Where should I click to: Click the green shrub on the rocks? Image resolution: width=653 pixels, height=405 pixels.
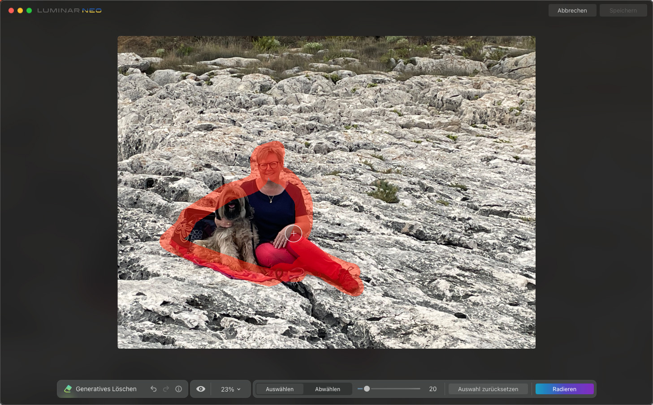tap(384, 191)
